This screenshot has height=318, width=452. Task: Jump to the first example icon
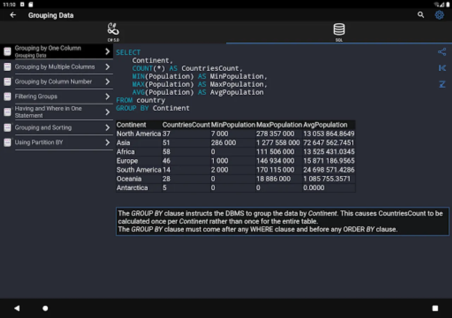[x=442, y=68]
